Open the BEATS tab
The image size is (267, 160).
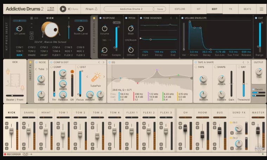pos(247,9)
